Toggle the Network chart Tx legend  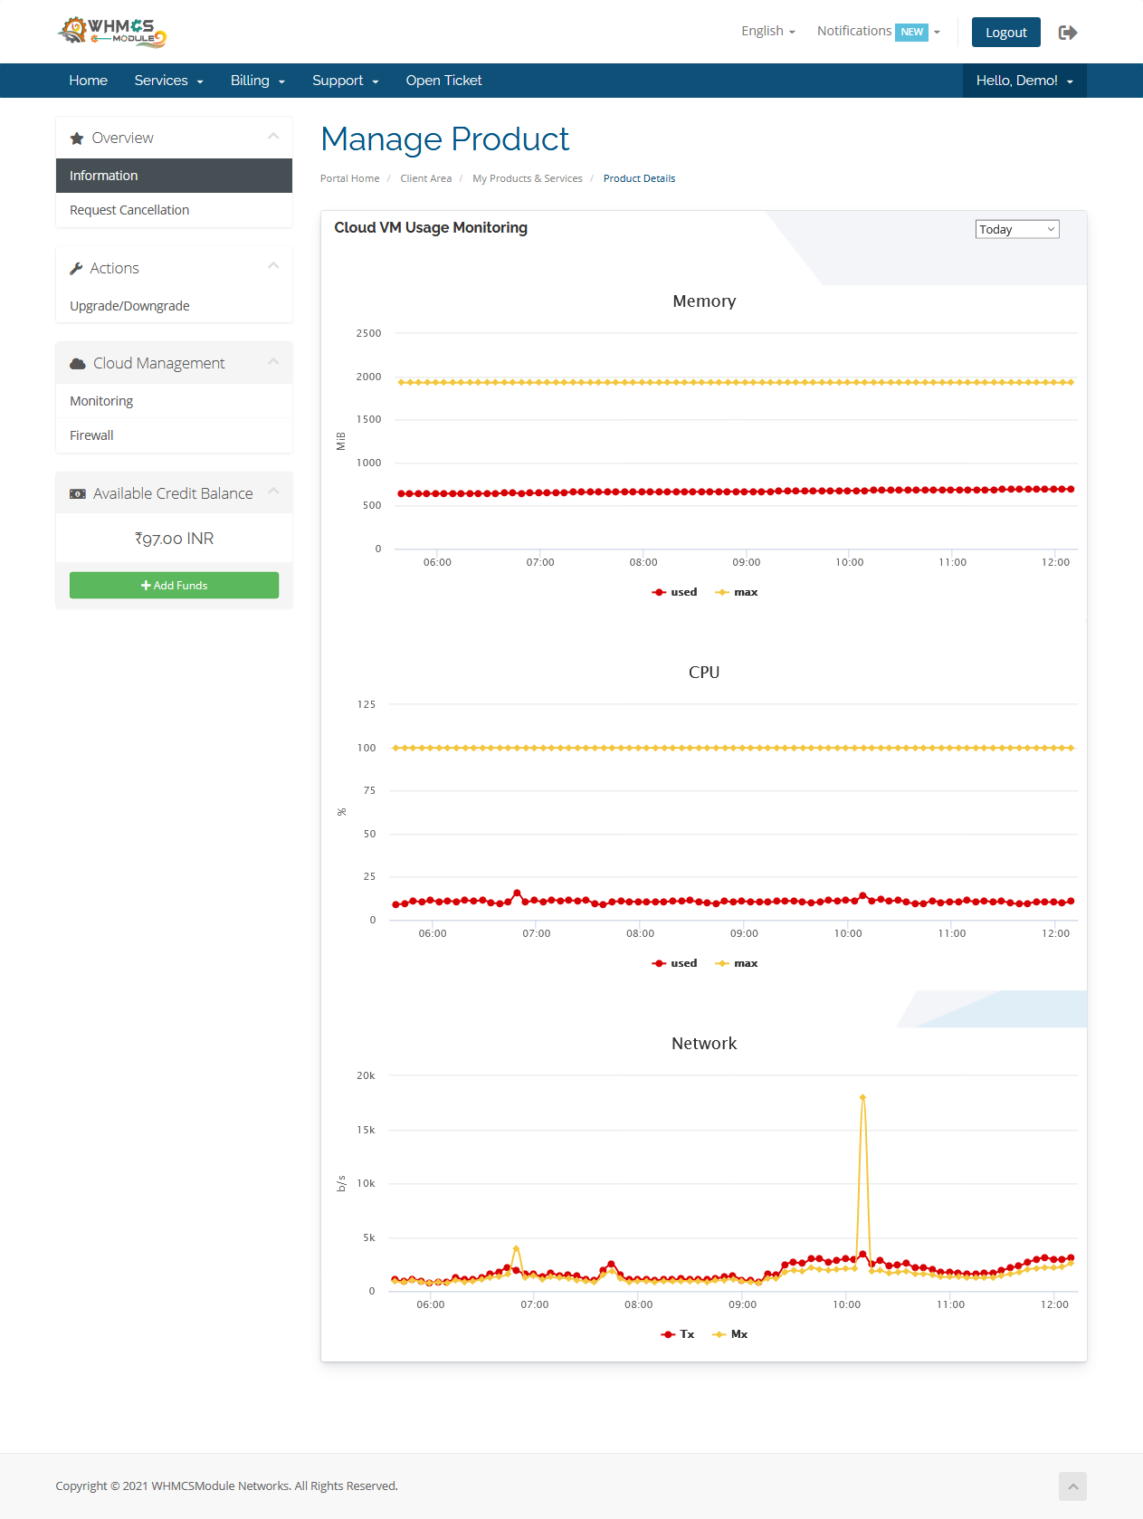pos(677,1334)
